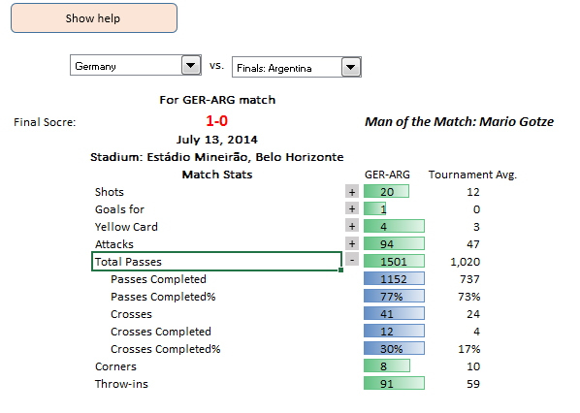Click the Tournament Avg. column header
This screenshot has height=413, width=580.
click(472, 175)
